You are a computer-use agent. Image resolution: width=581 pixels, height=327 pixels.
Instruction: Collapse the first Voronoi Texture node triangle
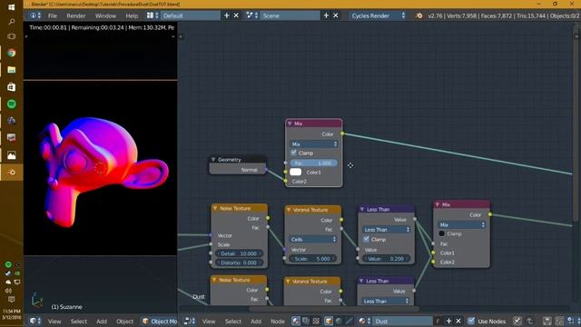[289, 210]
